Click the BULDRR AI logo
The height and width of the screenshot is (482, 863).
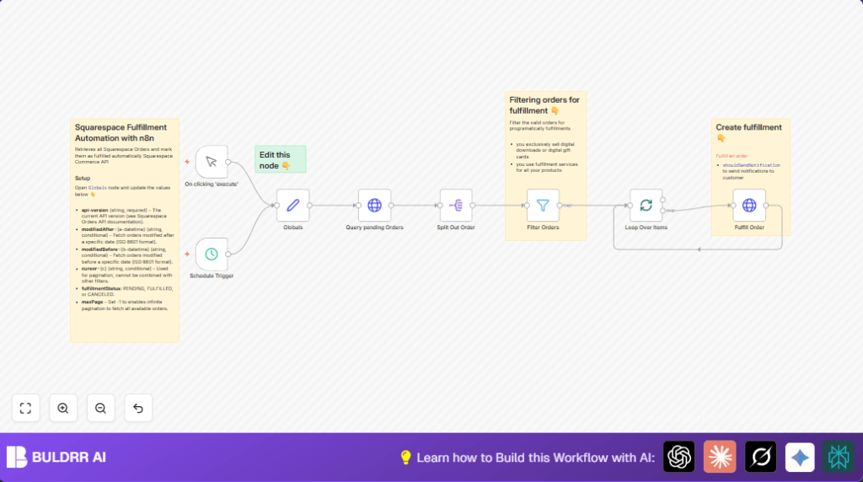coord(56,458)
